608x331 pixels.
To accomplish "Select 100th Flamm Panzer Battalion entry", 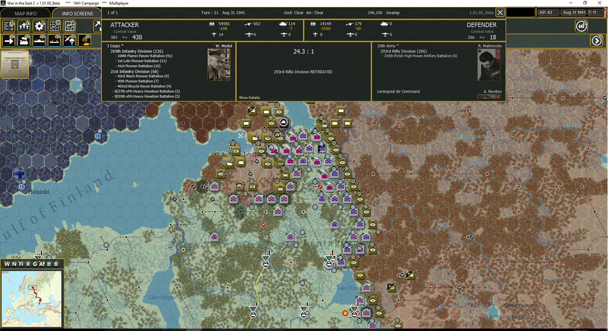I will [145, 56].
